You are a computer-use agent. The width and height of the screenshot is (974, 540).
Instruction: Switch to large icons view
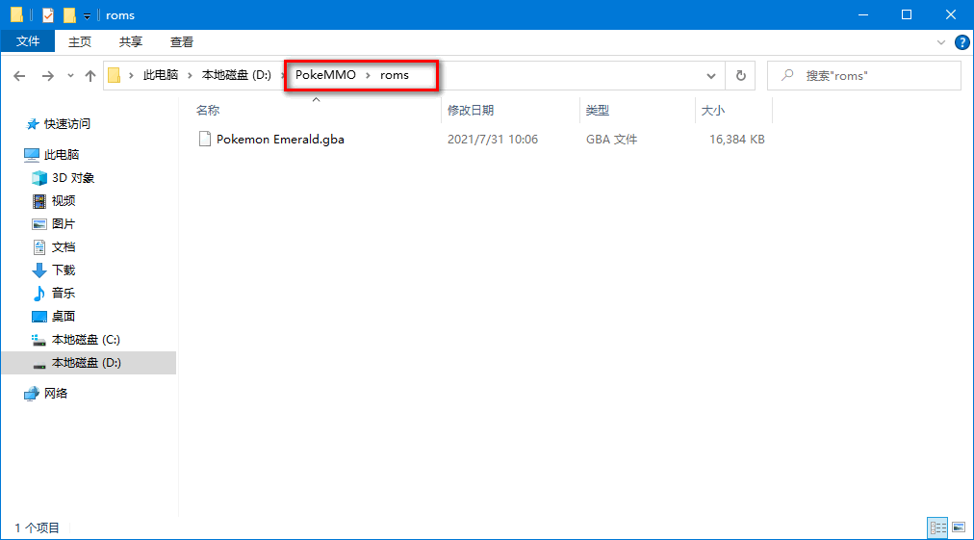958,527
